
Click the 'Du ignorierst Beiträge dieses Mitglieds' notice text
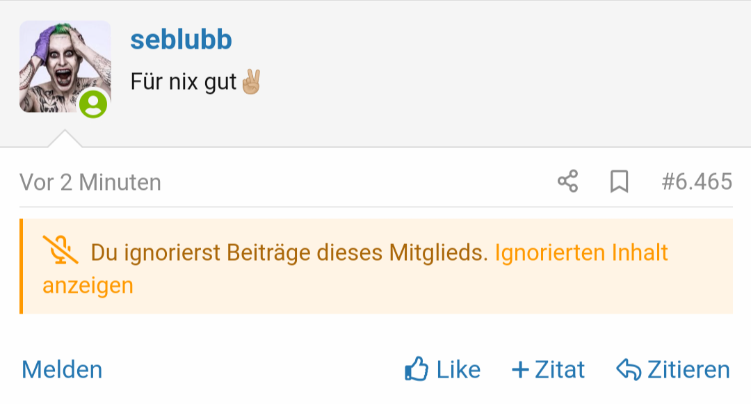coord(289,252)
